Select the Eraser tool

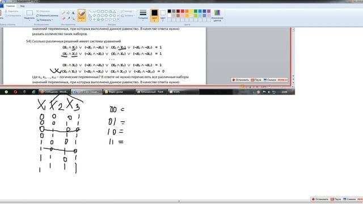(64, 18)
